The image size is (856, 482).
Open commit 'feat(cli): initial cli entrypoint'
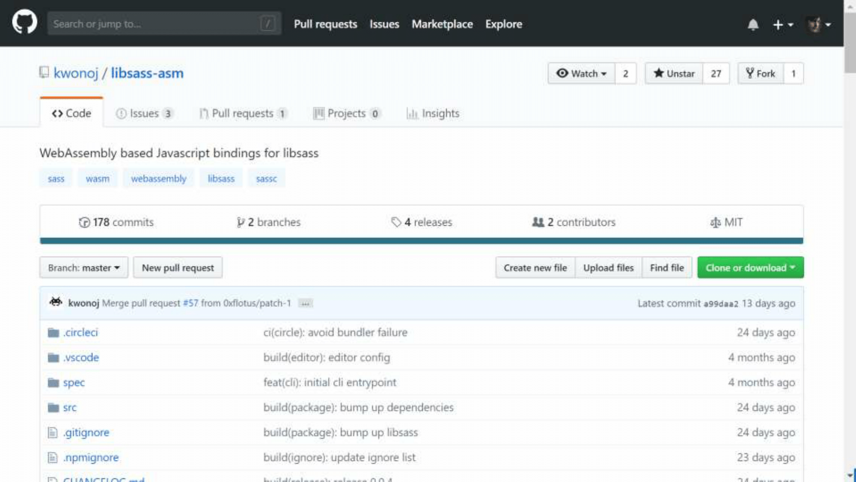330,382
